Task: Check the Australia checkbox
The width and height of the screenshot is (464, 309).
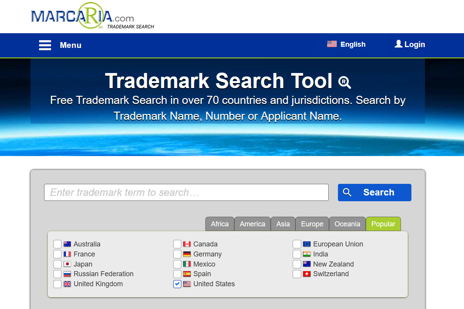Action: point(57,244)
